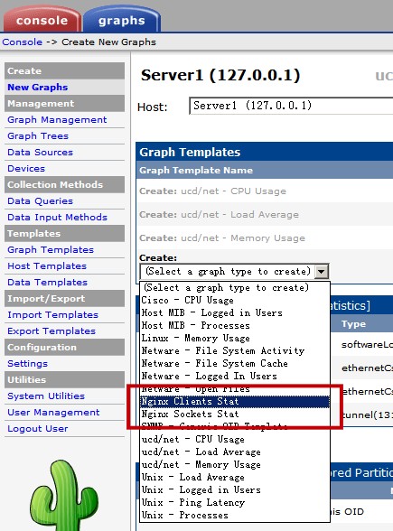This screenshot has height=531, width=393.
Task: Open Graph Trees page
Action: click(38, 136)
